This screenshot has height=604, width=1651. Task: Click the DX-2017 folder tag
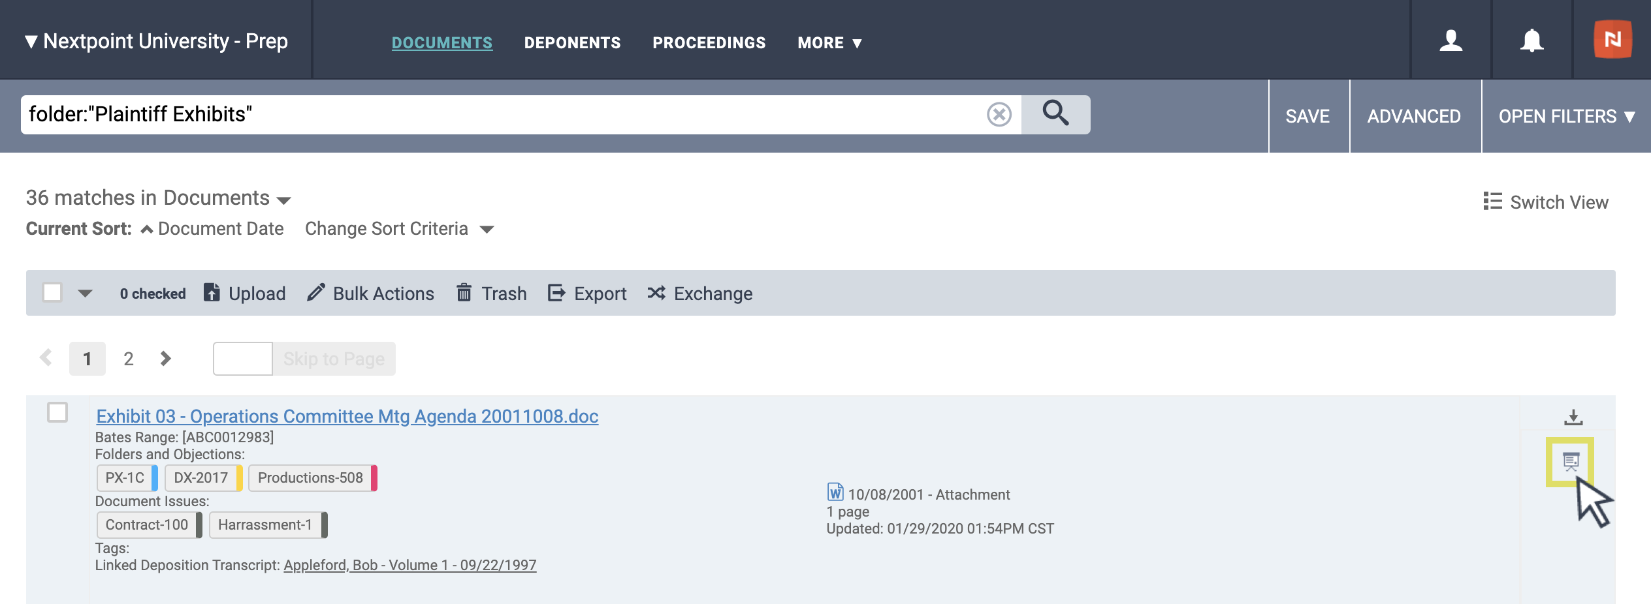(204, 478)
